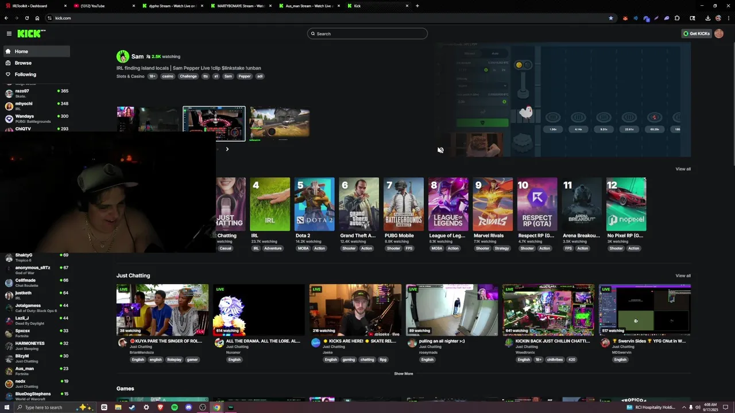The height and width of the screenshot is (413, 735).
Task: Open site information icon in address bar
Action: tap(49, 18)
